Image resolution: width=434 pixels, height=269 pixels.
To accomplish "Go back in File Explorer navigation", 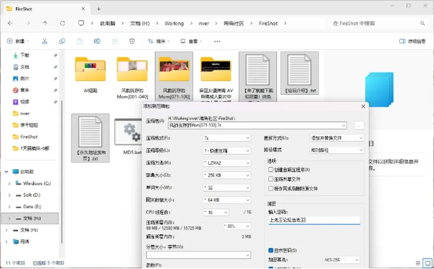I will tap(10, 24).
